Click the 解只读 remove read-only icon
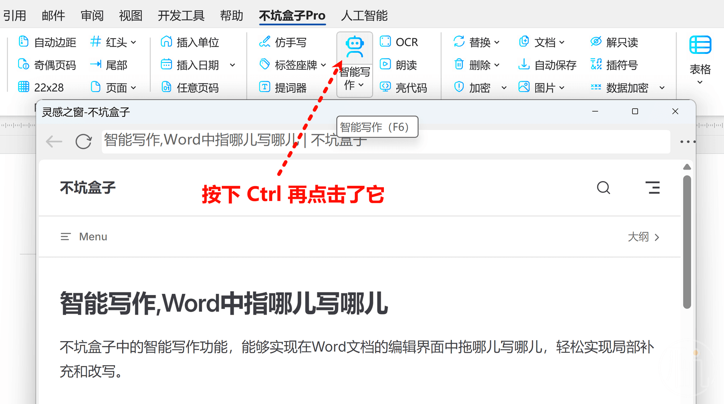This screenshot has height=404, width=724. (596, 41)
